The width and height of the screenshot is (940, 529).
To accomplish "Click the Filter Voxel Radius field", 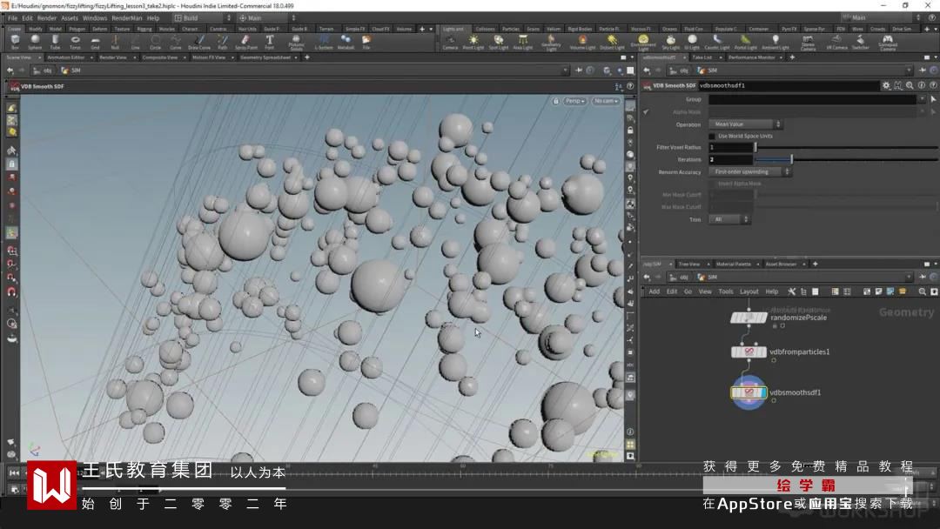I will point(729,147).
